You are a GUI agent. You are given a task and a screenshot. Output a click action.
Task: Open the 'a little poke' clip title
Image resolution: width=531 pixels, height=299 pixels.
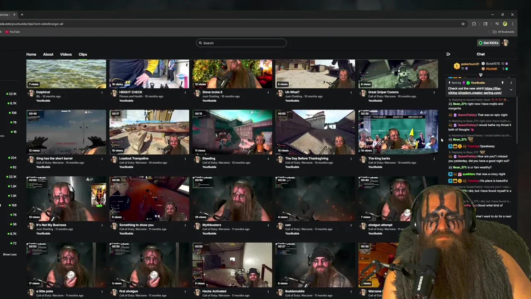[x=45, y=292]
